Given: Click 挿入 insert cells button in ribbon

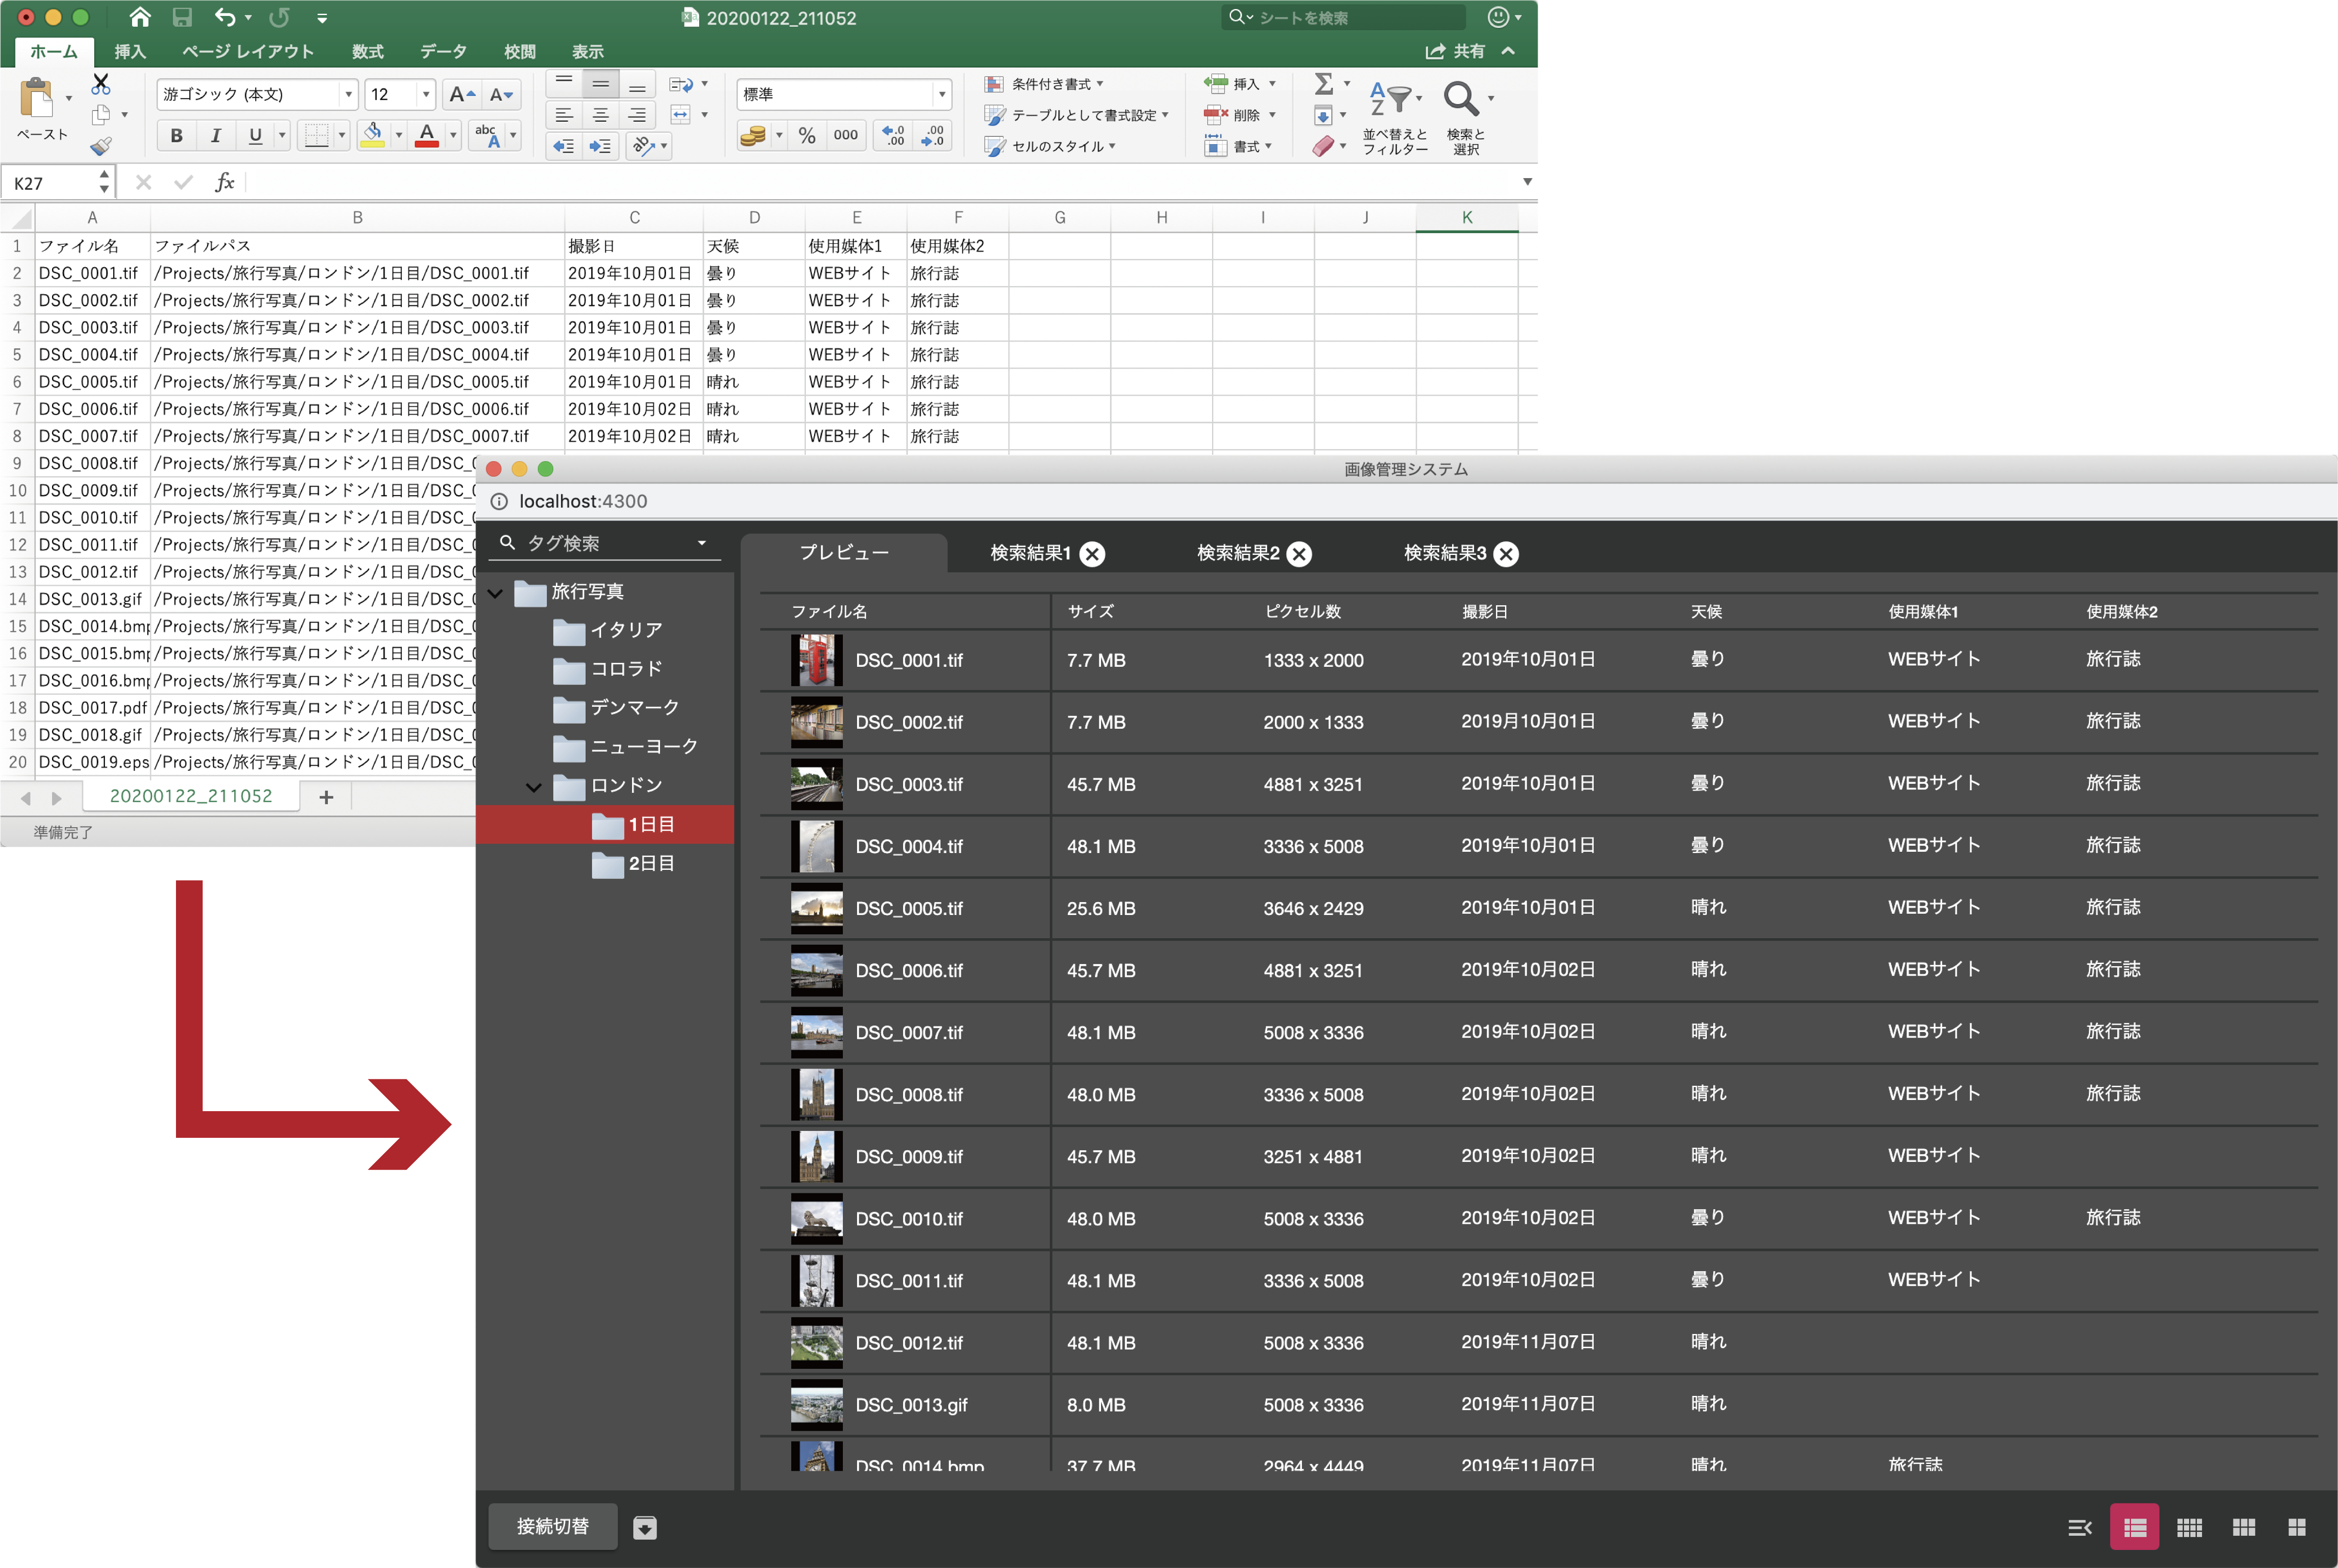Looking at the screenshot, I should coord(1239,84).
